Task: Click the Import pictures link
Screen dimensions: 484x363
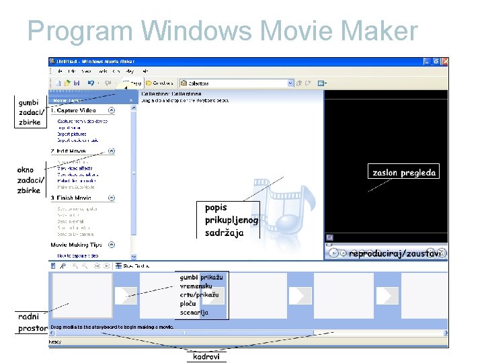Action: (72, 134)
